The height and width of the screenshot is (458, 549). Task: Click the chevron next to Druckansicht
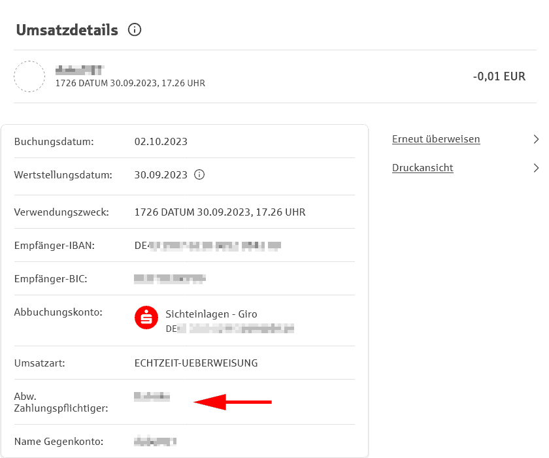pos(536,168)
